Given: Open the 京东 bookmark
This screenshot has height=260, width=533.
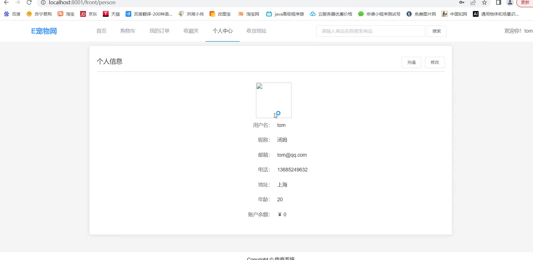Looking at the screenshot, I should click(88, 14).
